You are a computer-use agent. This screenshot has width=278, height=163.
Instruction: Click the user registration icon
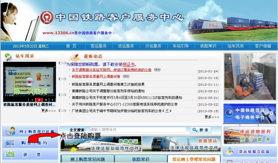[10, 131]
